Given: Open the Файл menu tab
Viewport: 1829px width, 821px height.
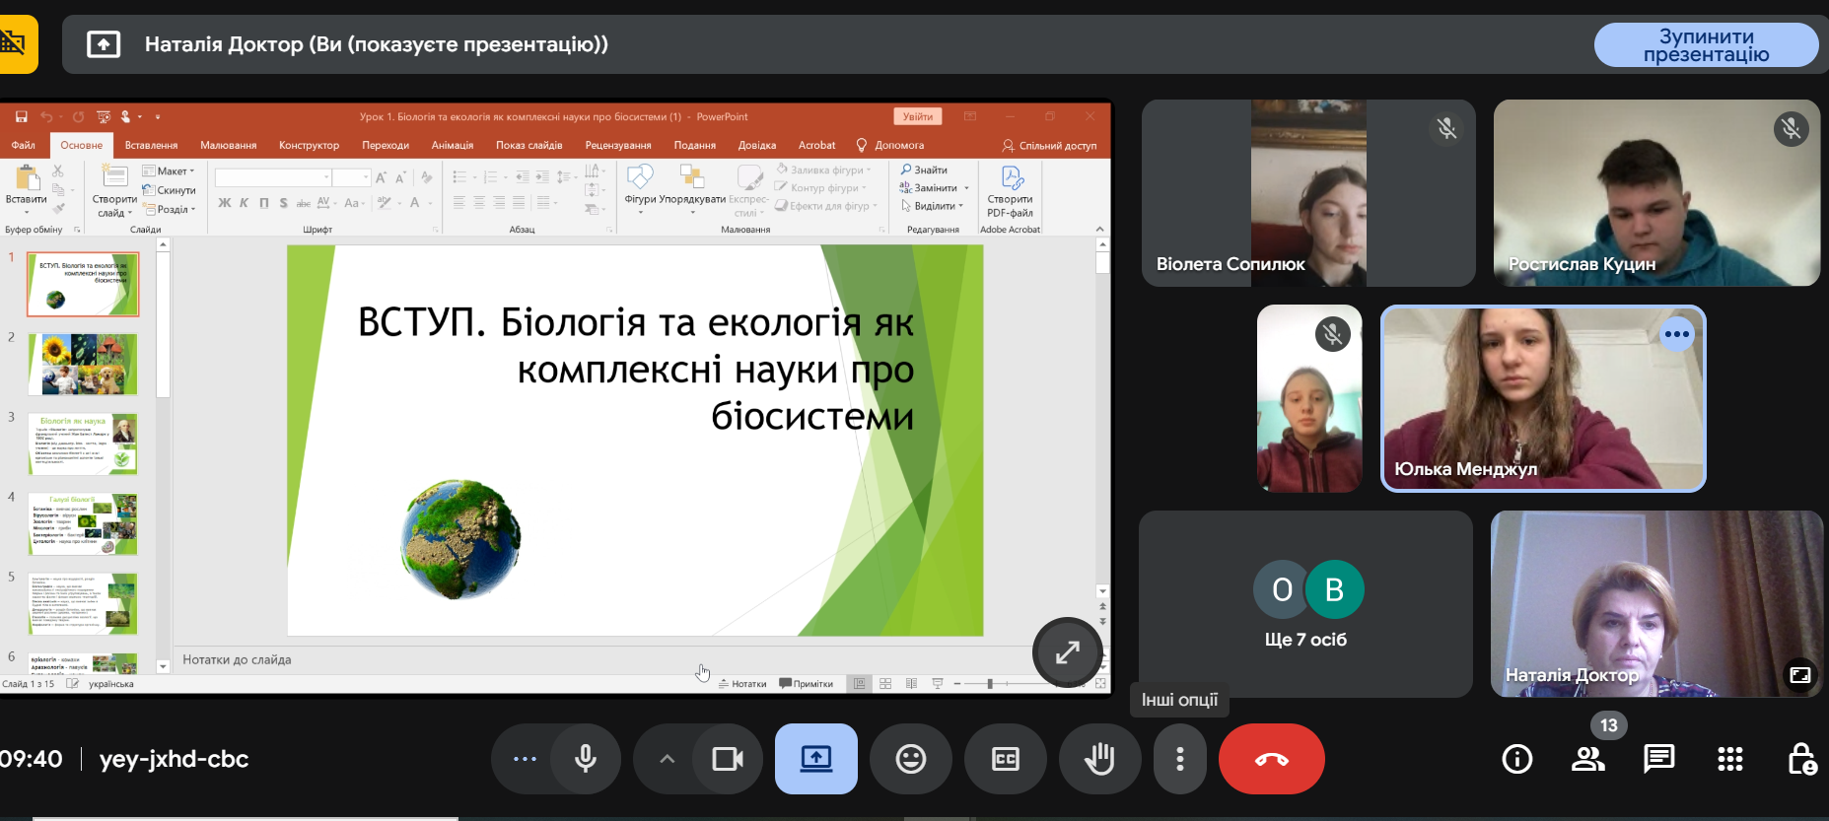Looking at the screenshot, I should 24,145.
